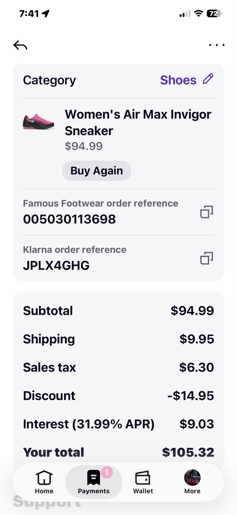Change the Shoes category label
The height and width of the screenshot is (515, 237).
click(x=178, y=80)
